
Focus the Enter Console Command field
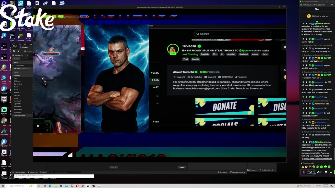point(65,172)
